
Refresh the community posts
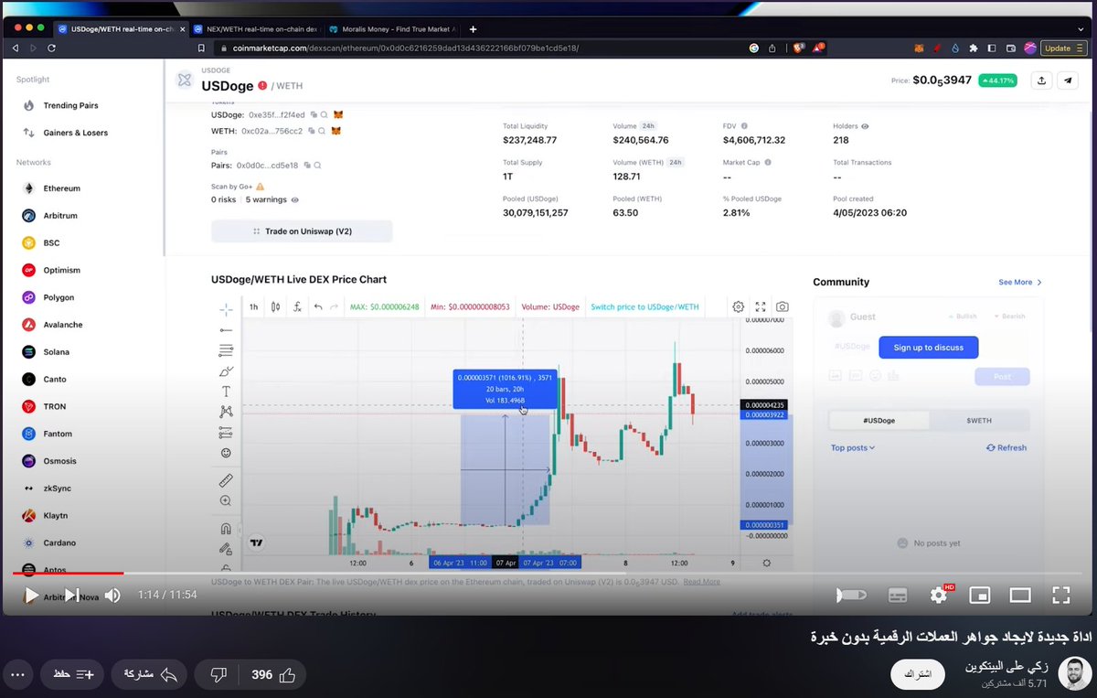pos(1006,447)
